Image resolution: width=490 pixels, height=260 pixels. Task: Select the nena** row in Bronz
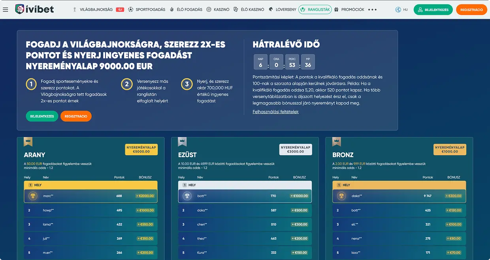pyautogui.click(x=399, y=239)
